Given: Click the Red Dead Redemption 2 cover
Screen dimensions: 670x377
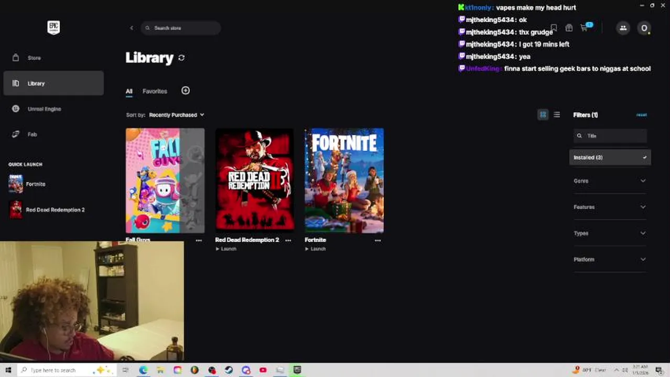Looking at the screenshot, I should click(255, 181).
